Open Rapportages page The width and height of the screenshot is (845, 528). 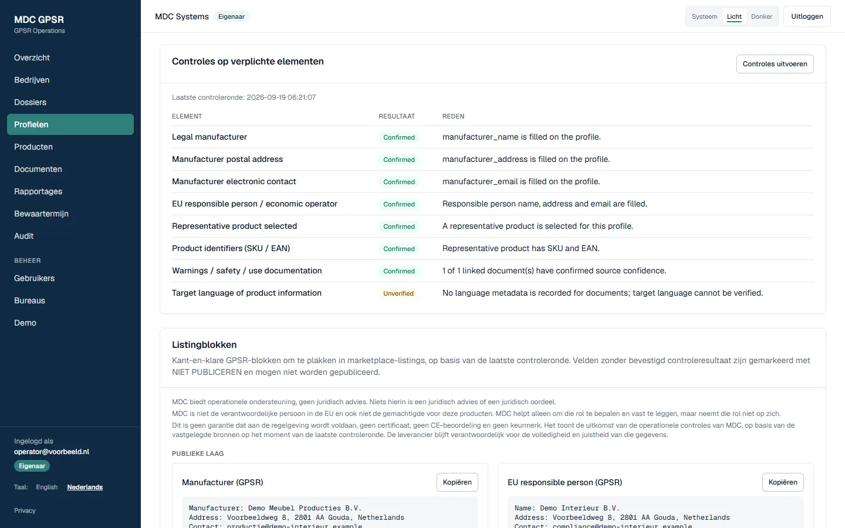tap(70, 191)
